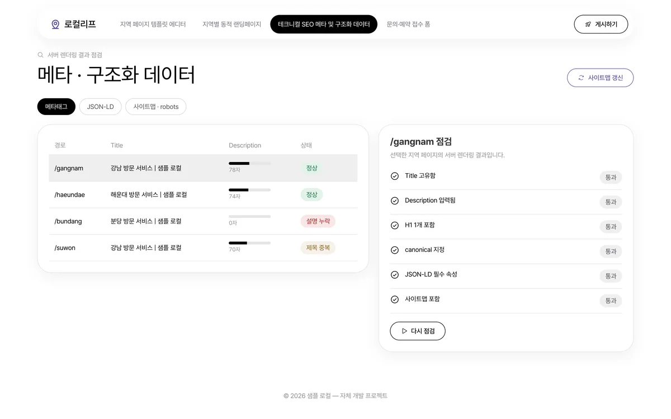Click 통과 badge for H1 1개 포함
The image size is (671, 419).
point(611,227)
